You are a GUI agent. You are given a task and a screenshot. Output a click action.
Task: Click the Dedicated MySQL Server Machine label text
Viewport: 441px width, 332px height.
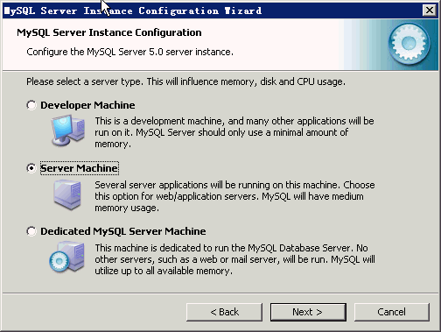click(123, 231)
